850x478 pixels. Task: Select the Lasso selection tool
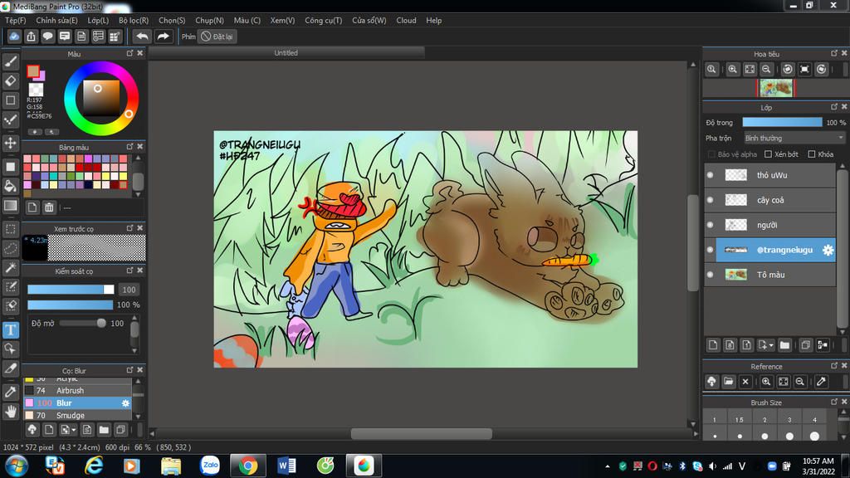(x=10, y=248)
